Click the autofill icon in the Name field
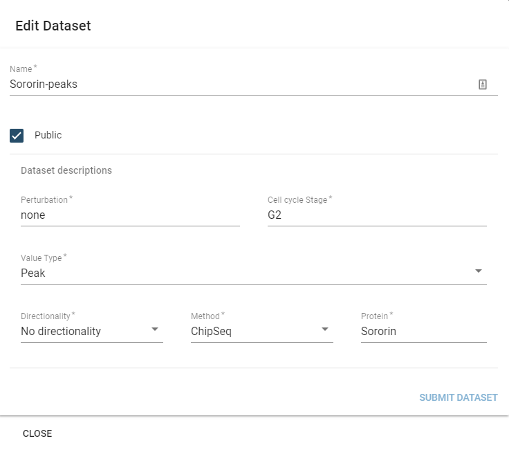Screen dimensions: 509x450 pos(483,84)
